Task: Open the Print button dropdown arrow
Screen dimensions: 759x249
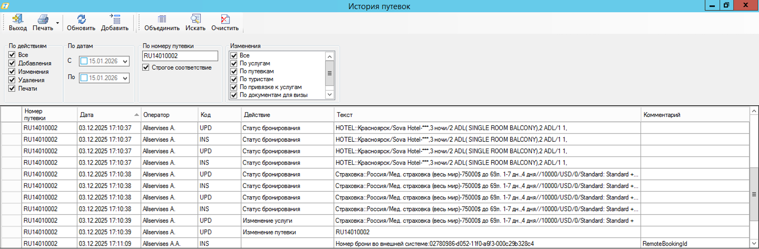Action: pos(58,23)
